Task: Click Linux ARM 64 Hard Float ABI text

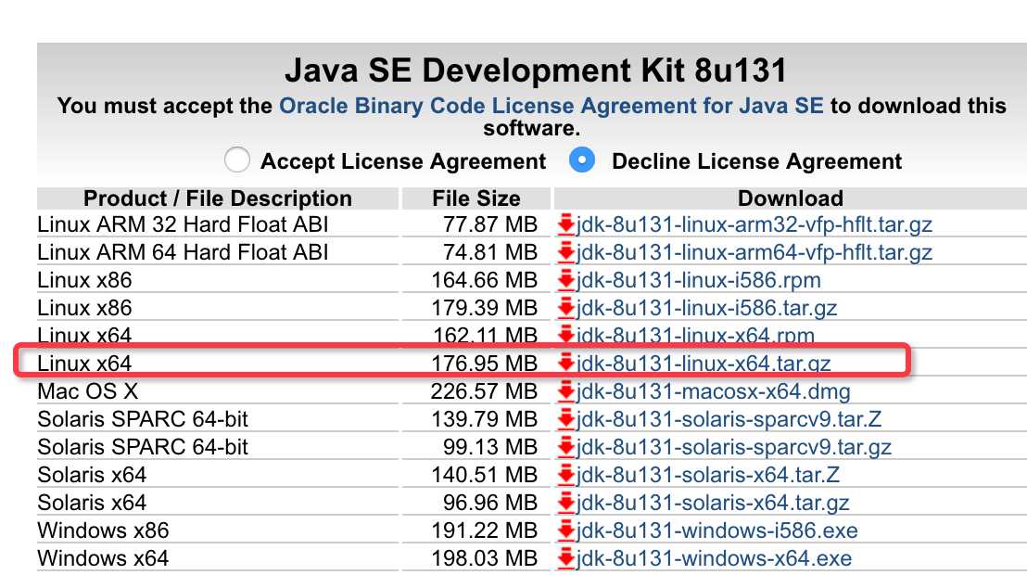Action: pyautogui.click(x=183, y=252)
